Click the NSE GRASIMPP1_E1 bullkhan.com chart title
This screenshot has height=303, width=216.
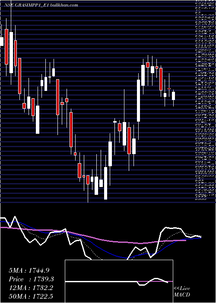coord(41,5)
